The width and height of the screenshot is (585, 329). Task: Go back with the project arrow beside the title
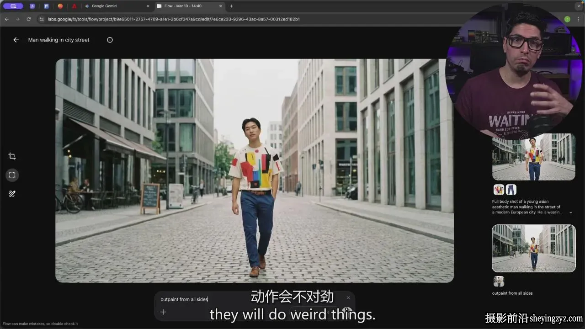pyautogui.click(x=16, y=40)
